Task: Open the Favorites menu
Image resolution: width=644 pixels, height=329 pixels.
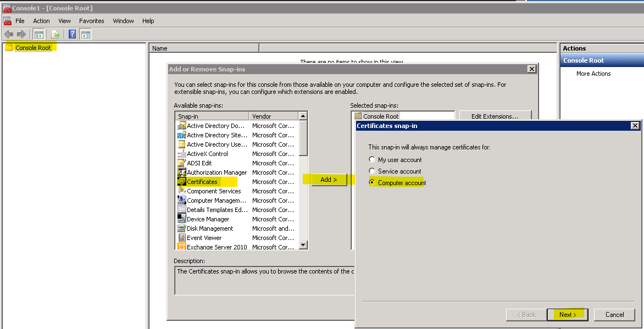Action: pos(91,21)
